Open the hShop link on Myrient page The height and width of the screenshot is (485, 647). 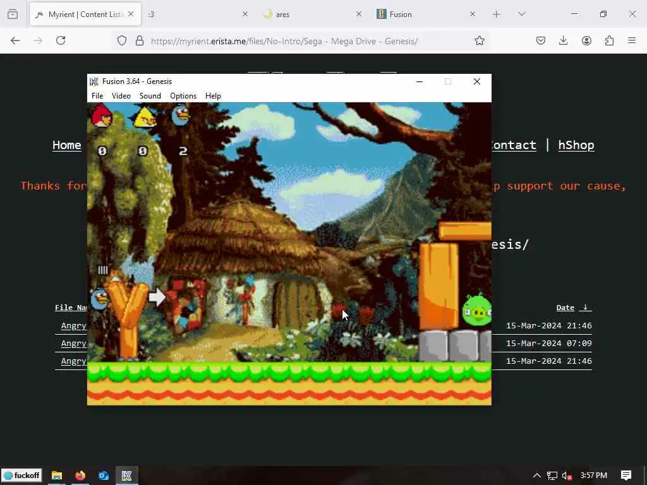pos(576,145)
